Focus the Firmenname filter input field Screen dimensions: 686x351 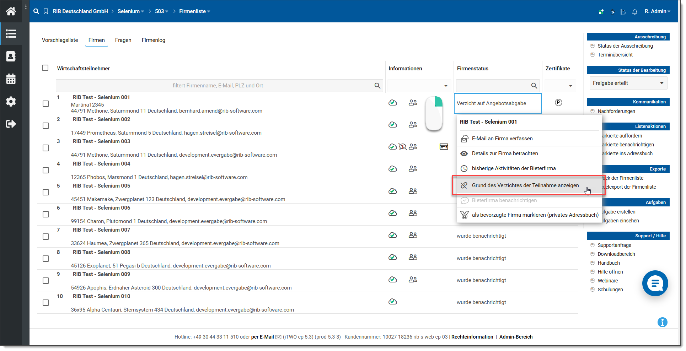[x=218, y=86]
